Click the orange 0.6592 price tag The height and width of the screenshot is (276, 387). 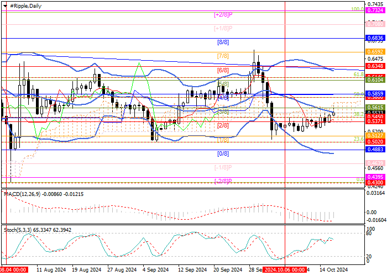[x=375, y=52]
